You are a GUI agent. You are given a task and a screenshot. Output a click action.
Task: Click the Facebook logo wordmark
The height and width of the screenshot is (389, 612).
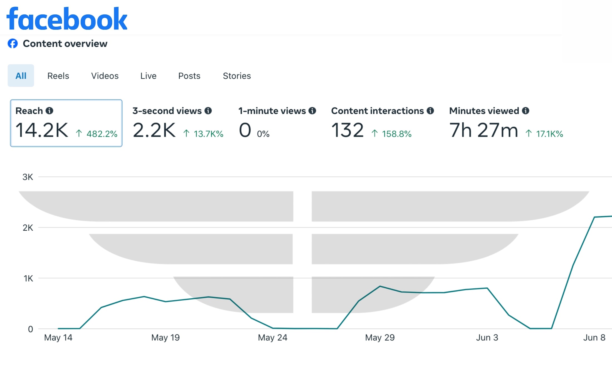pos(67,18)
